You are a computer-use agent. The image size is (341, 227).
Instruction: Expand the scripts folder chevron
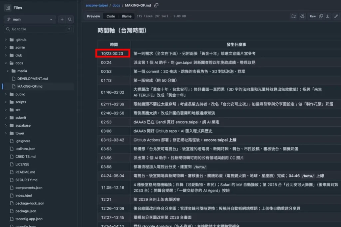click(x=6, y=102)
